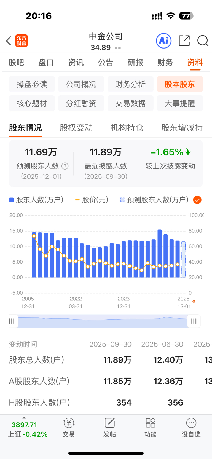The height and width of the screenshot is (459, 212).
Task: Toggle the orange checkmark for forecast series
Action: pos(197,200)
